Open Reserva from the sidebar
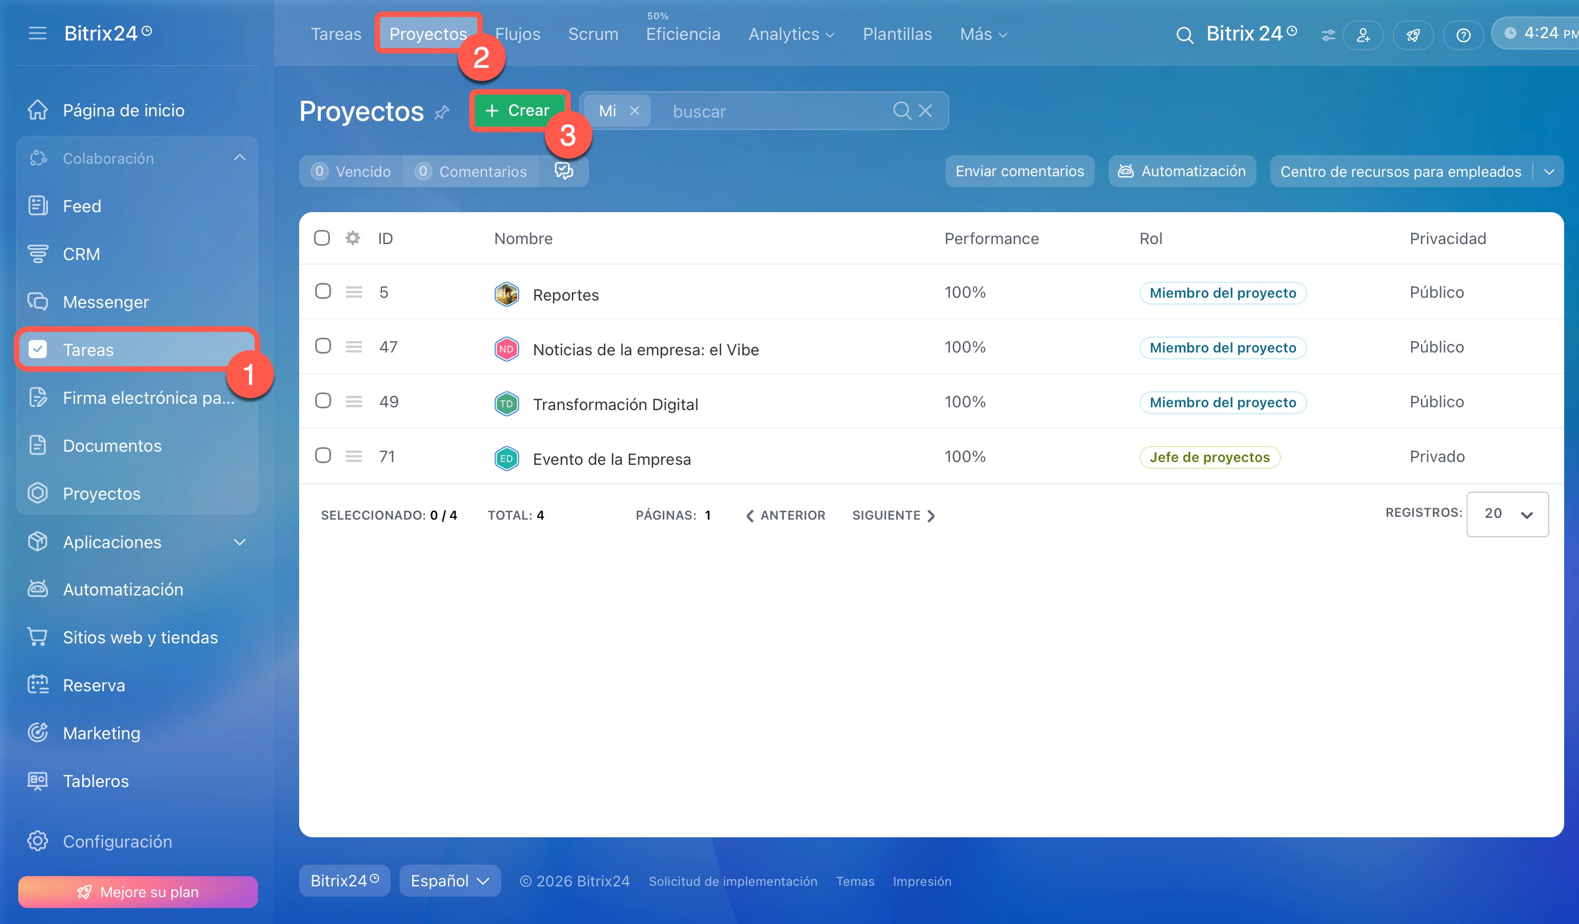The height and width of the screenshot is (924, 1579). [x=136, y=685]
